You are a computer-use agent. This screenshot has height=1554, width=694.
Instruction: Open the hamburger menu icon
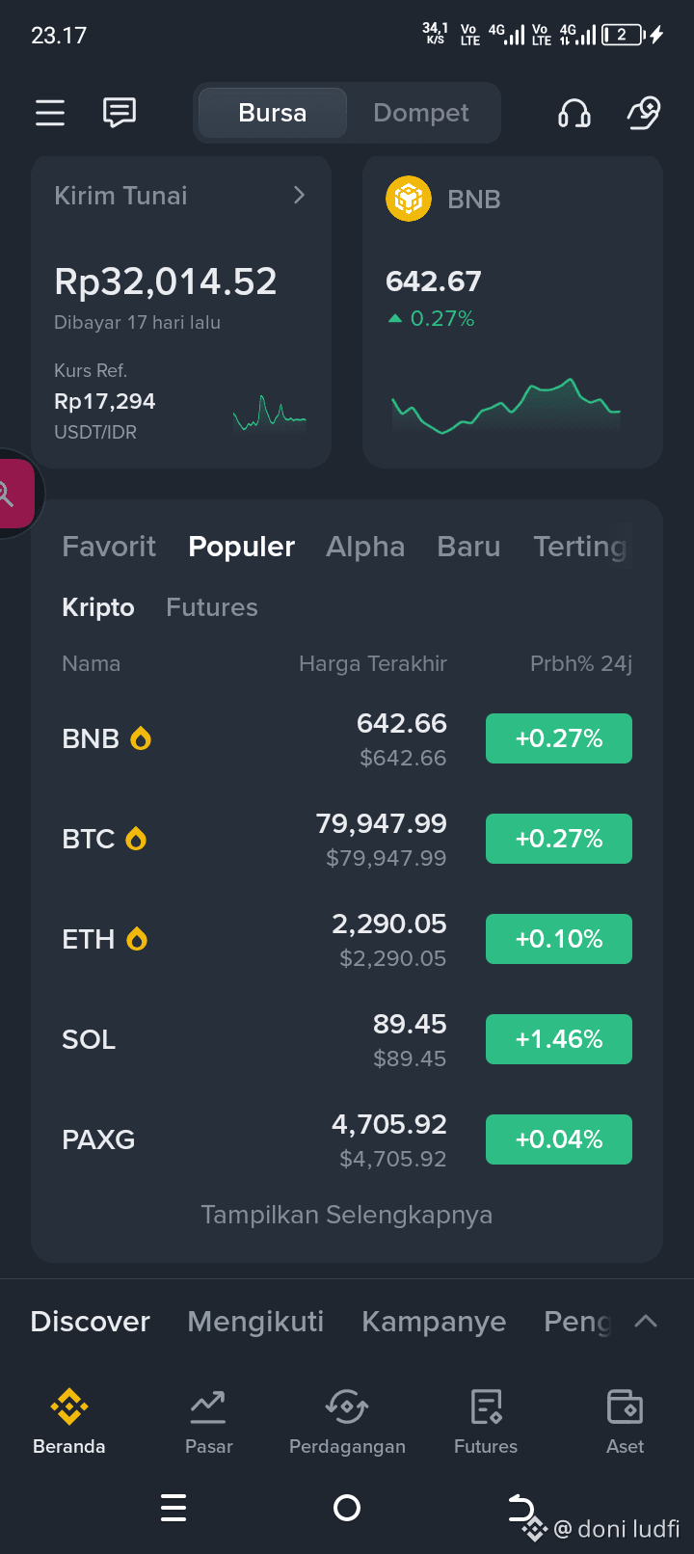(x=50, y=113)
